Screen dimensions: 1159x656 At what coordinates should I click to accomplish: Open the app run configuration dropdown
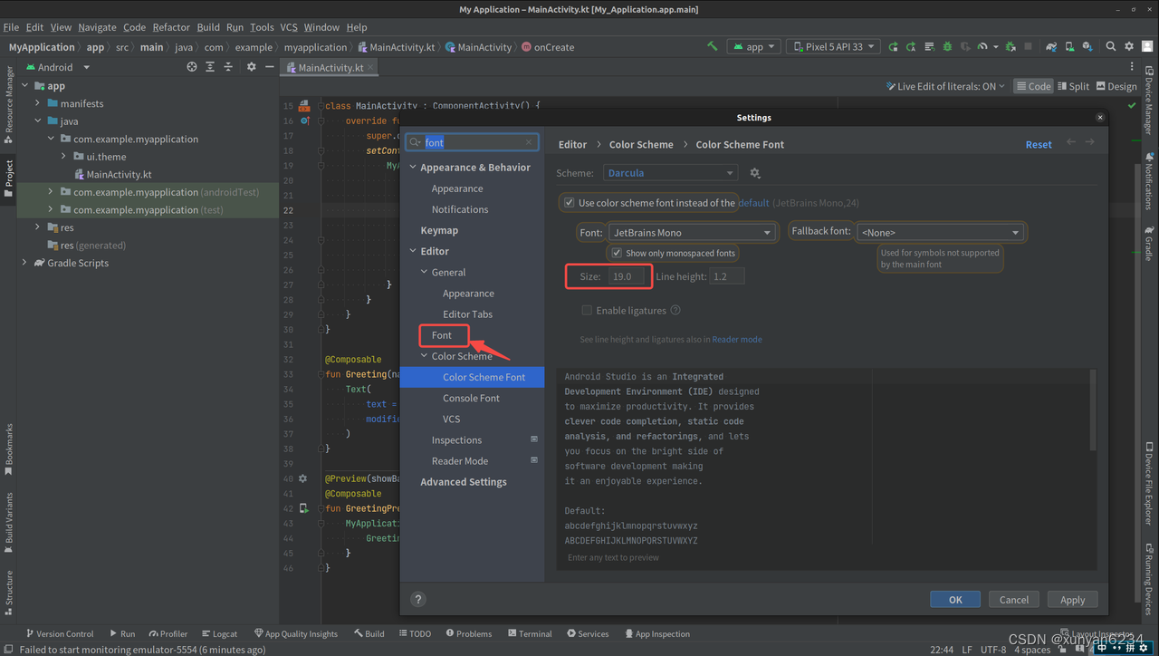pos(753,46)
